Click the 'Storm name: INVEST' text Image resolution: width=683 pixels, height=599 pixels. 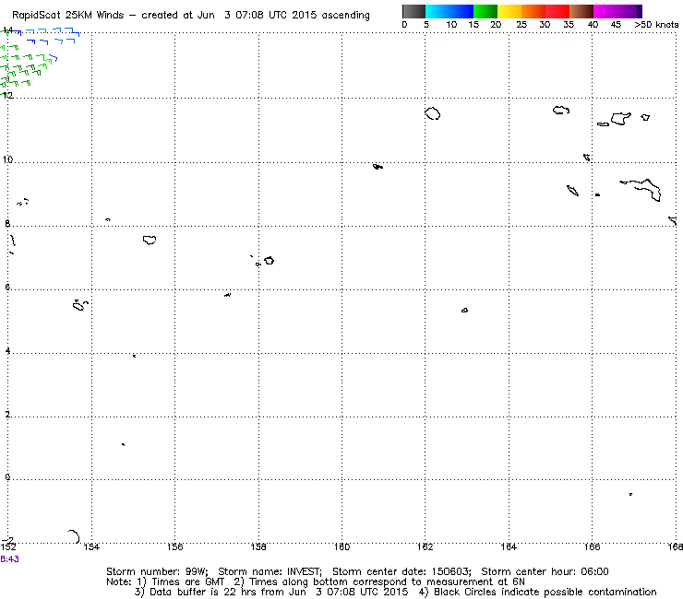coord(270,571)
